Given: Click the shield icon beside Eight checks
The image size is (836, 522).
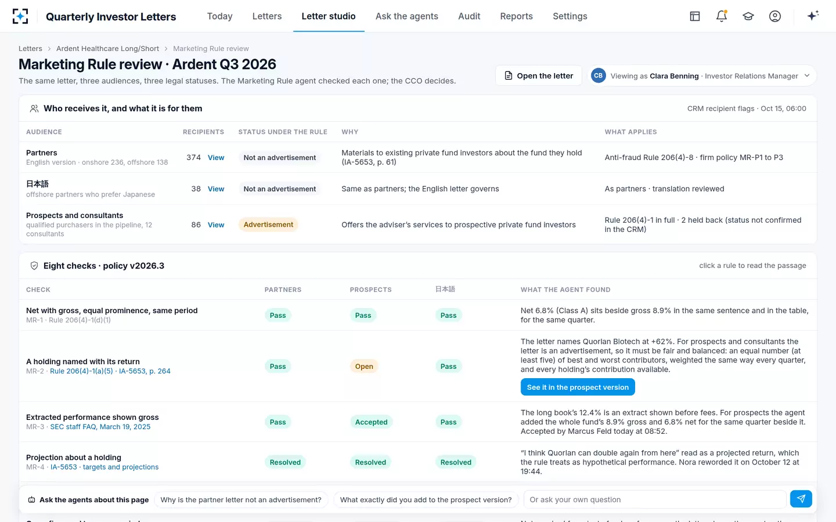Looking at the screenshot, I should [x=34, y=266].
